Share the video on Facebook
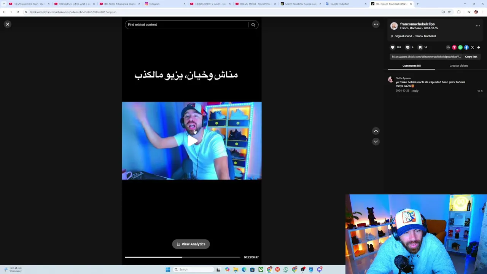The height and width of the screenshot is (274, 487). pyautogui.click(x=466, y=48)
